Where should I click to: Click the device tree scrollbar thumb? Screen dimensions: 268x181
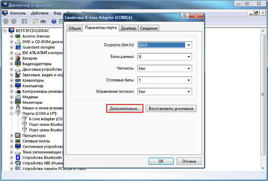pos(263,94)
